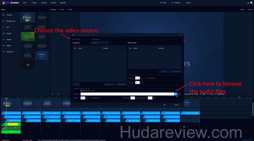The width and height of the screenshot is (254, 141).
Task: Click the Repeat number field
Action: click(137, 78)
